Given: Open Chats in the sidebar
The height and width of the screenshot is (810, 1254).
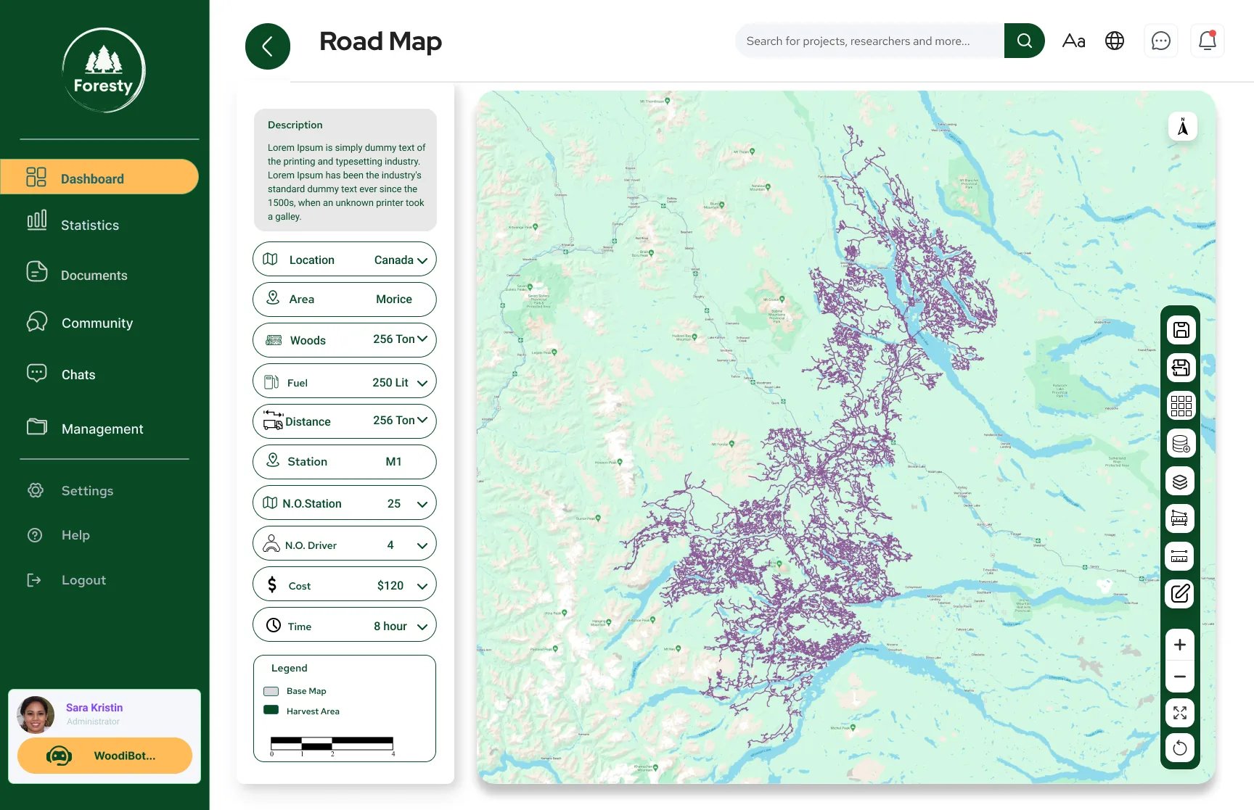Looking at the screenshot, I should [x=61, y=374].
